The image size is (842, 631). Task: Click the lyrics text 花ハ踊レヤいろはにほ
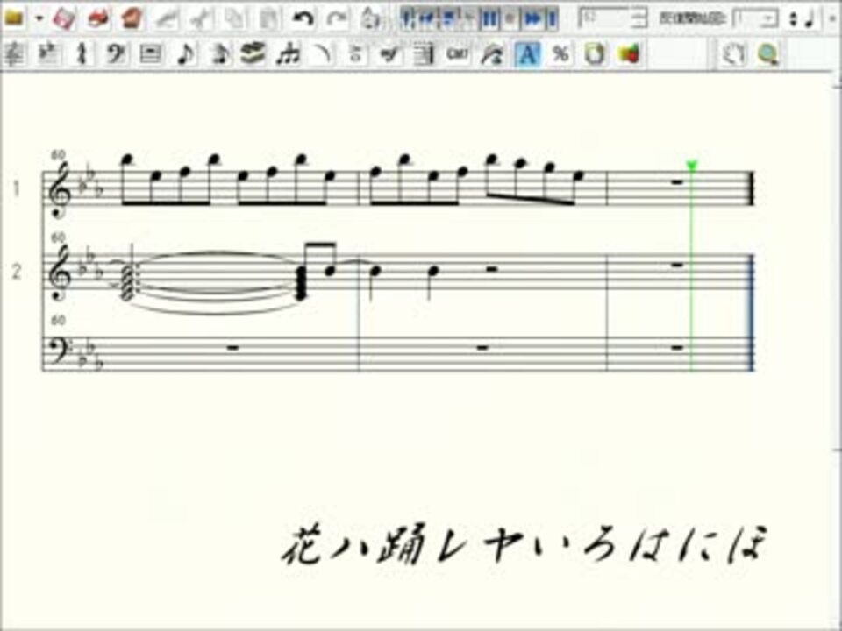[524, 546]
